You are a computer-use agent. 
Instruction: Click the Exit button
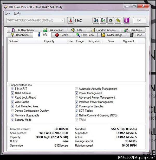click(139, 20)
